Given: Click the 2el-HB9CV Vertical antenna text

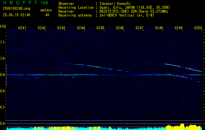Looking at the screenshot, I should (127, 15).
